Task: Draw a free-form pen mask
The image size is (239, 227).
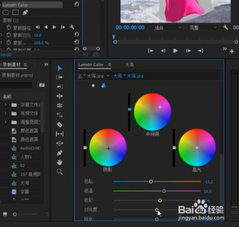Action: 25,12
